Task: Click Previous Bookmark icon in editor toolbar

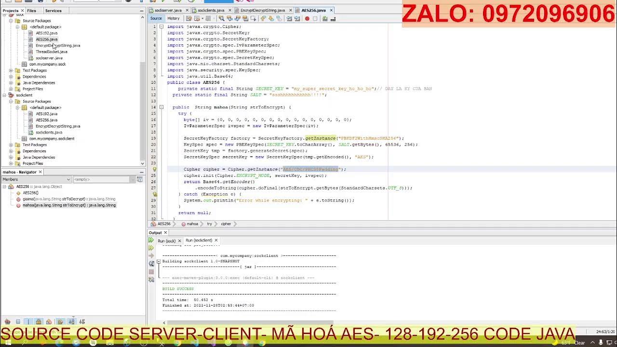Action: pos(263,18)
